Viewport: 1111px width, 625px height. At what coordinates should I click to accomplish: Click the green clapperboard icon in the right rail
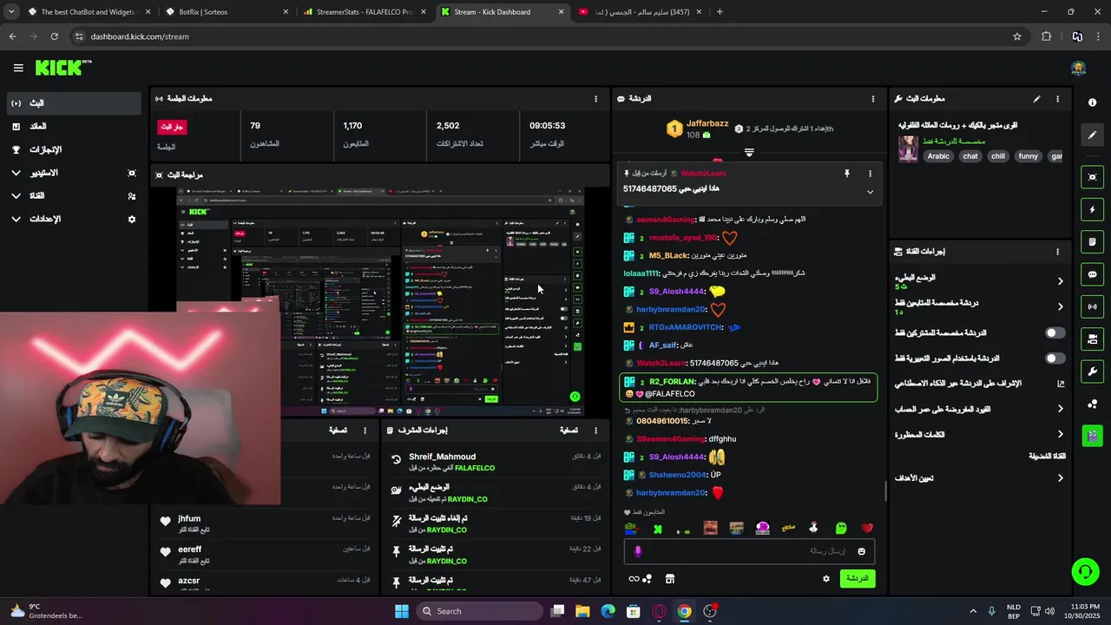click(1092, 435)
